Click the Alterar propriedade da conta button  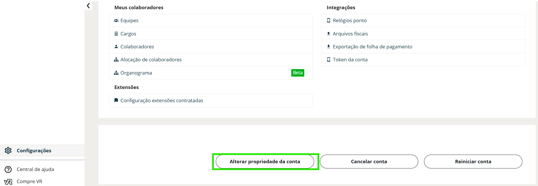click(x=265, y=162)
